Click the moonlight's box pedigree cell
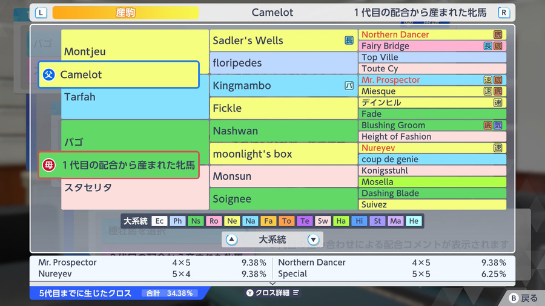Screen dimensions: 545x306 pyautogui.click(x=283, y=154)
